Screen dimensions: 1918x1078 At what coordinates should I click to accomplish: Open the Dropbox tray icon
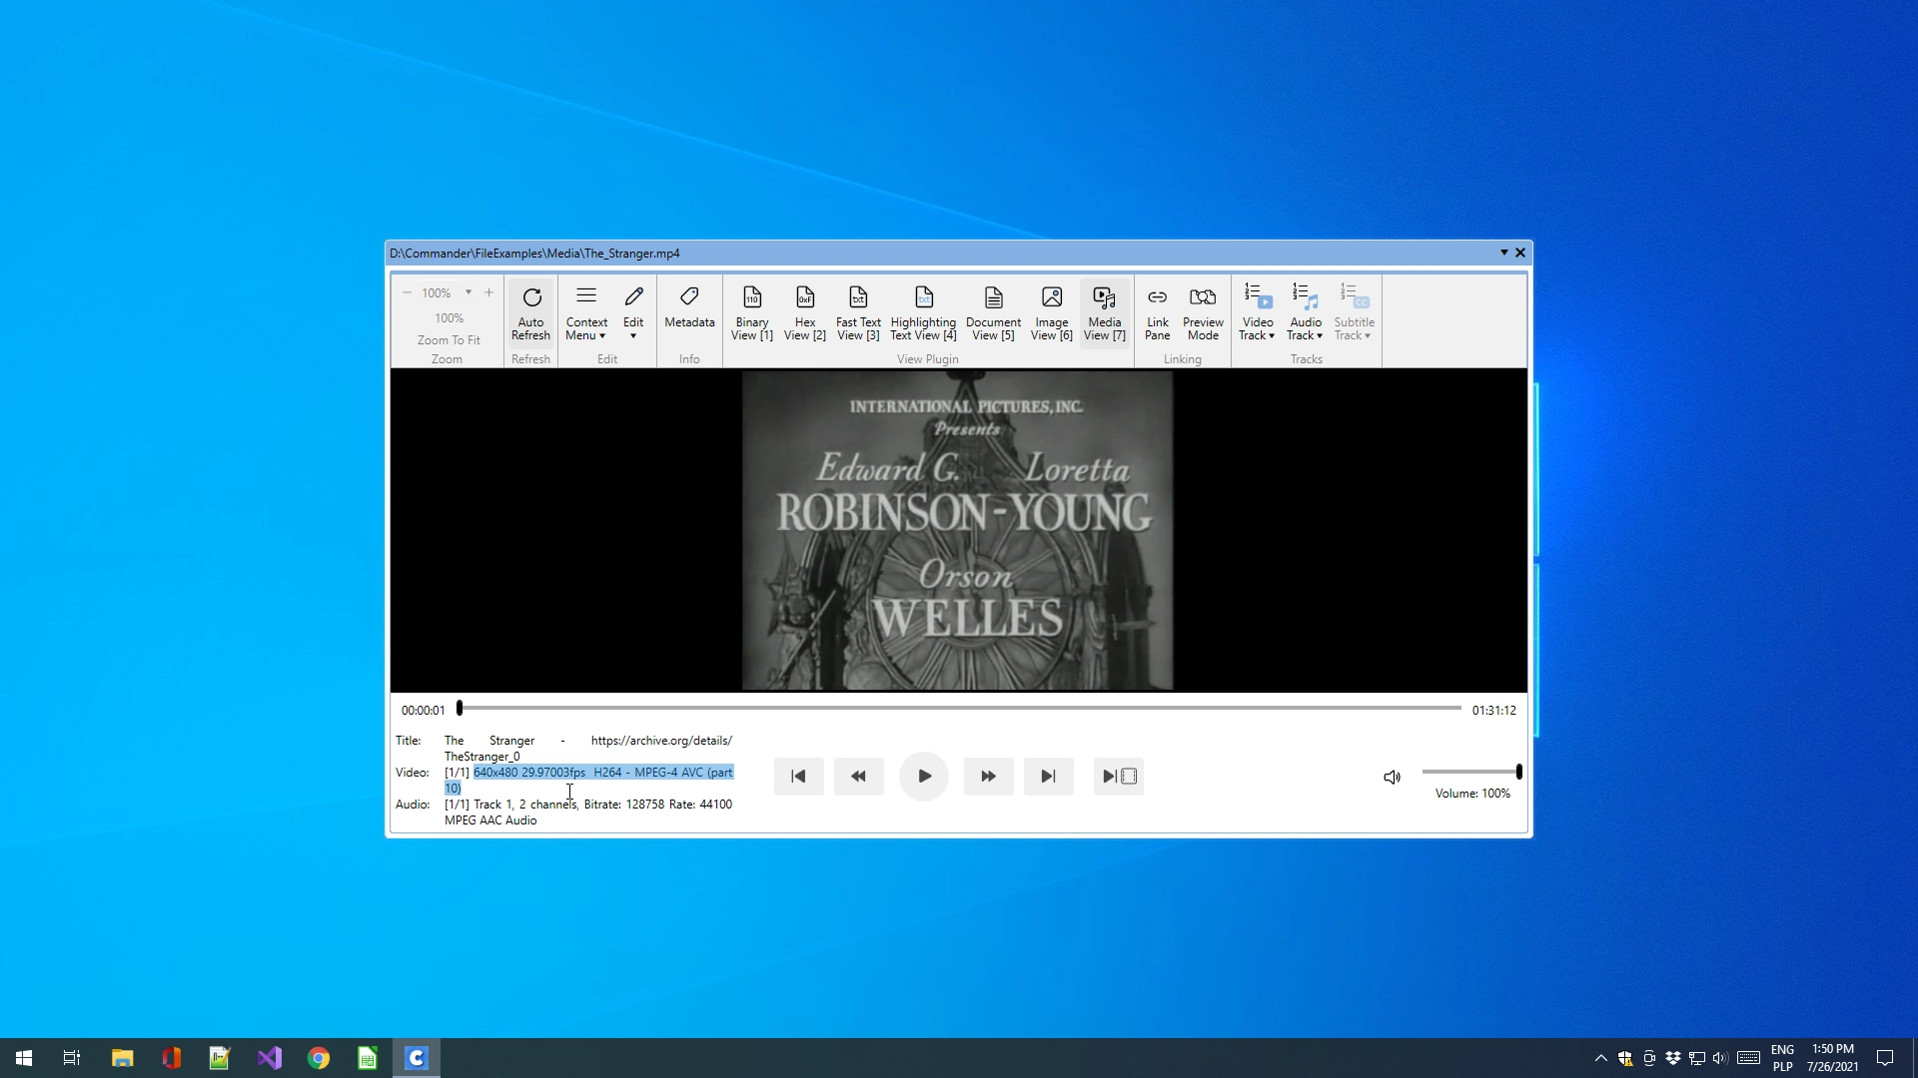coord(1672,1058)
